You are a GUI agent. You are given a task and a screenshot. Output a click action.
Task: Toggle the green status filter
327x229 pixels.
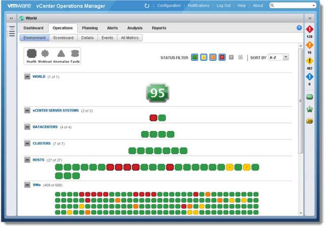click(x=195, y=57)
